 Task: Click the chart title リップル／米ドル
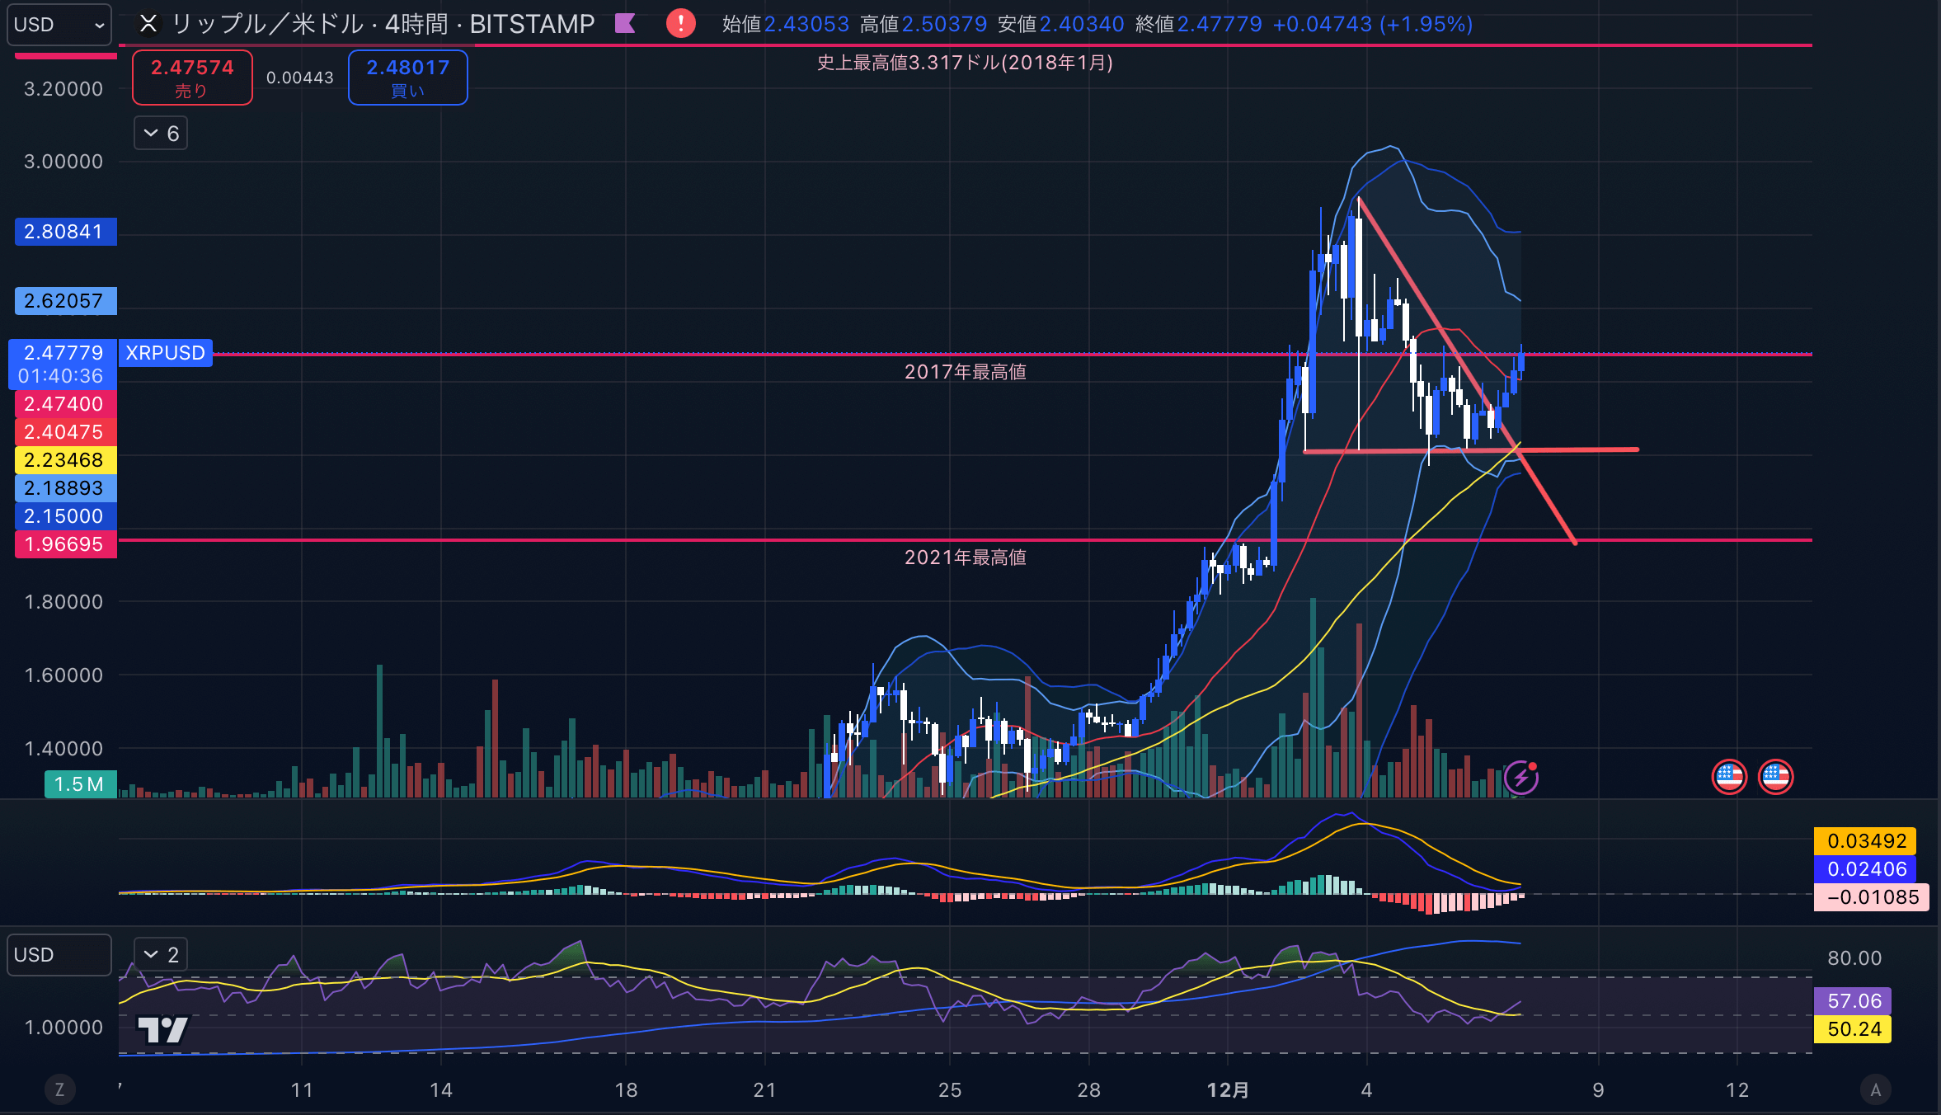coord(267,24)
